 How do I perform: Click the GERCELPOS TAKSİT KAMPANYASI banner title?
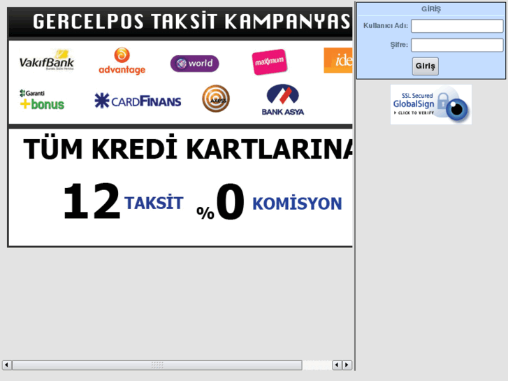[x=192, y=22]
